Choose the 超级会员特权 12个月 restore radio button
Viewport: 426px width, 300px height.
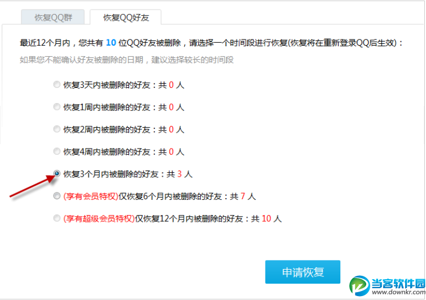tap(56, 218)
